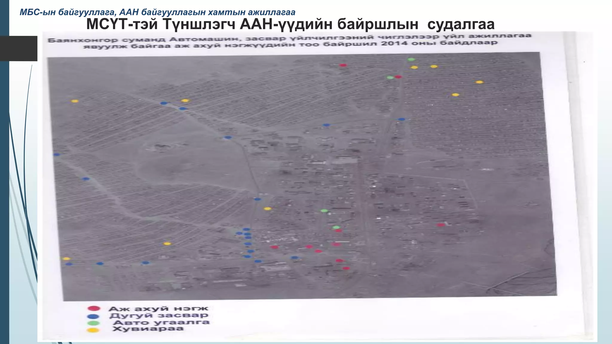Click the lone yellow dot near the map center

coord(267,208)
